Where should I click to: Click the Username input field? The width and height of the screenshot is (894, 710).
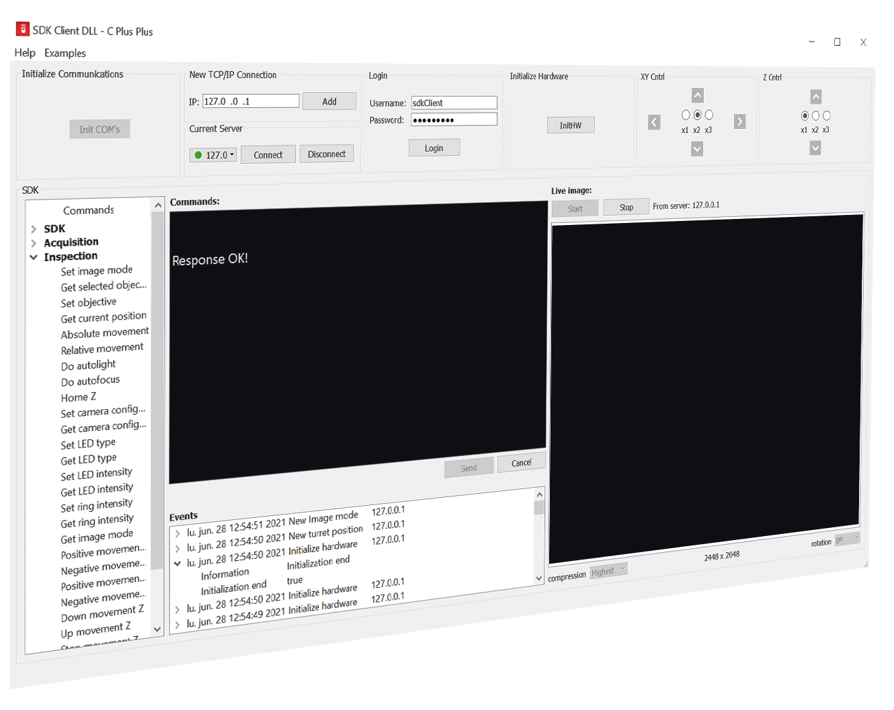click(x=454, y=103)
